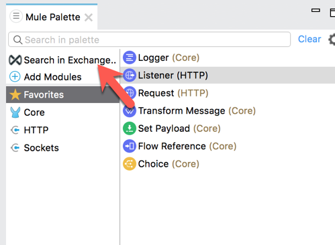The height and width of the screenshot is (245, 335).
Task: Select the Mule Palette tab title
Action: point(53,17)
